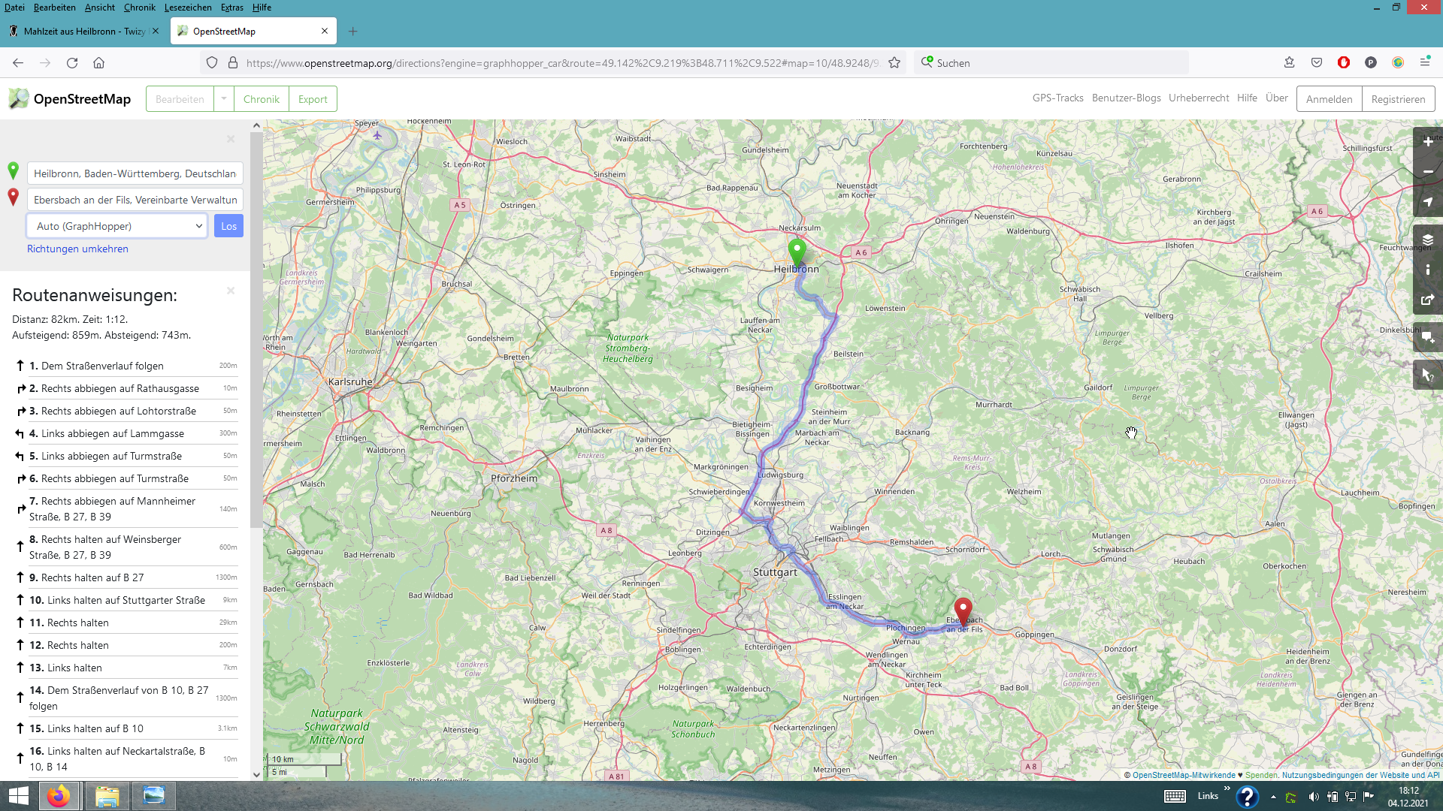The width and height of the screenshot is (1443, 811).
Task: Open the map key info panel
Action: pyautogui.click(x=1427, y=270)
